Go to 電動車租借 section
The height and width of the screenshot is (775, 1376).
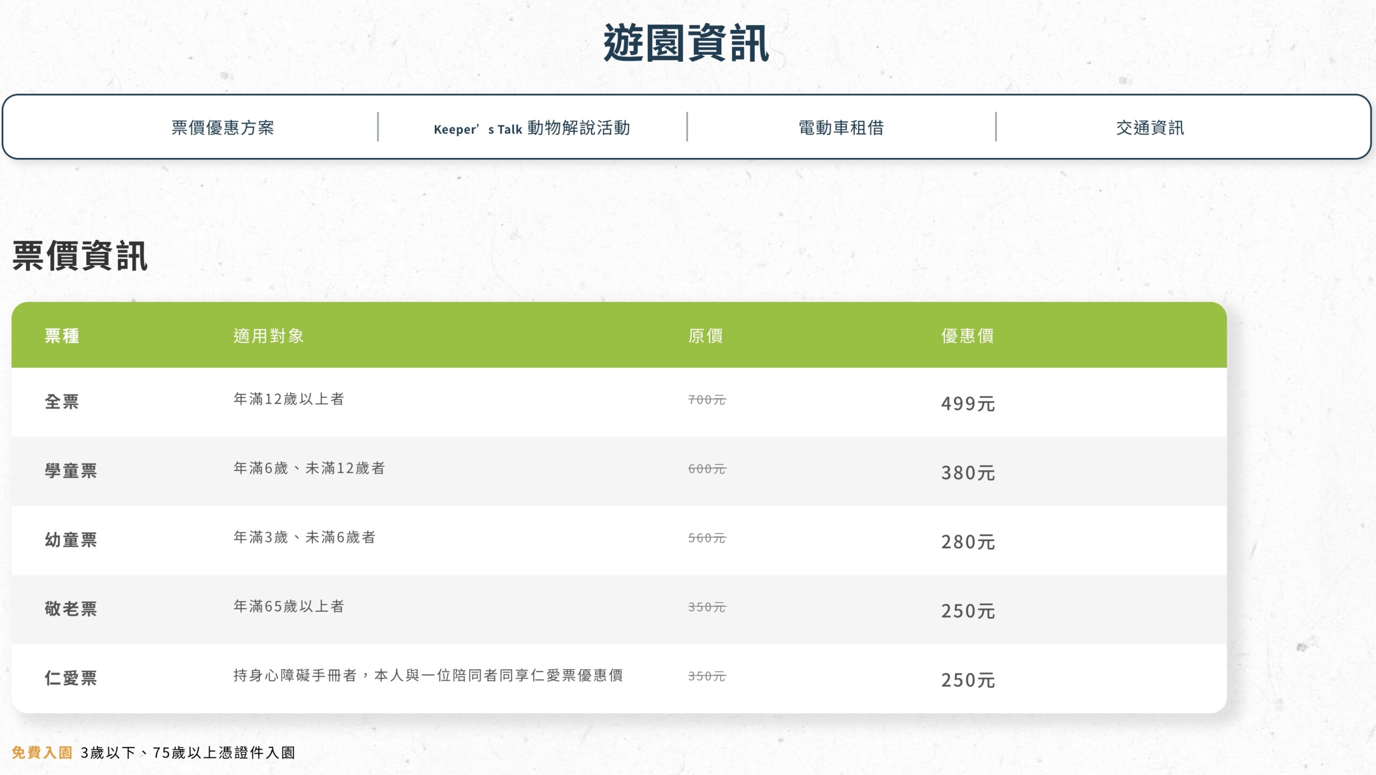(x=841, y=128)
